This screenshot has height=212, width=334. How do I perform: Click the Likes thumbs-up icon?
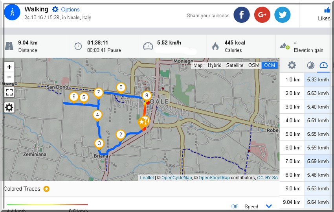tap(327, 10)
